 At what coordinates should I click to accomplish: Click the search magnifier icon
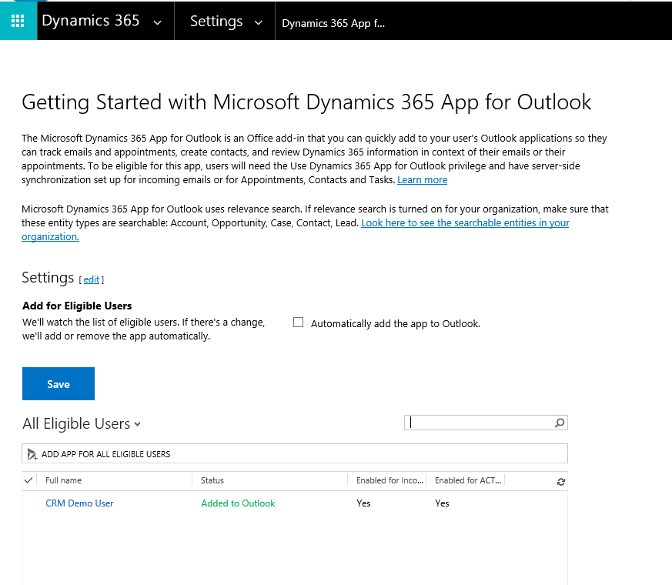[560, 423]
